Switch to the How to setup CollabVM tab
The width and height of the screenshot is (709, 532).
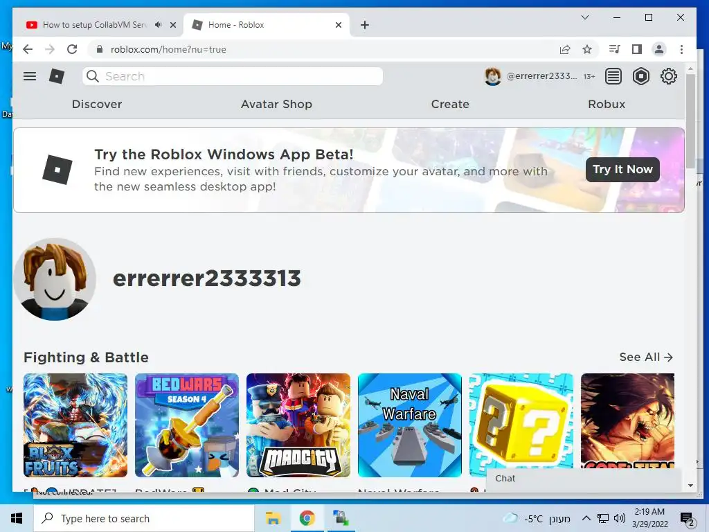94,25
